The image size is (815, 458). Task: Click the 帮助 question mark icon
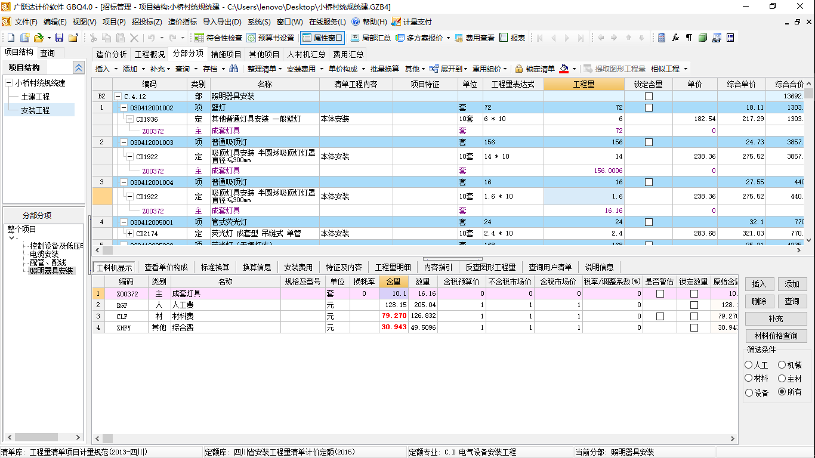coord(356,22)
